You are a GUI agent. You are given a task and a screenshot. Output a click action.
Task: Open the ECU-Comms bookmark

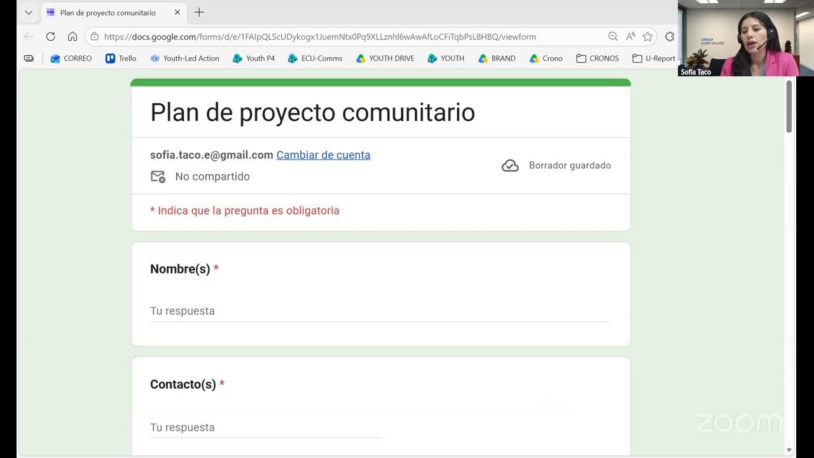click(x=315, y=58)
